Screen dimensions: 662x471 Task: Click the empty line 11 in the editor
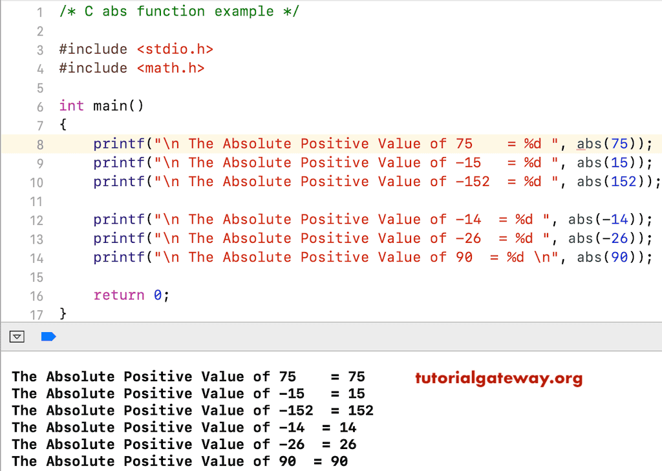194,201
